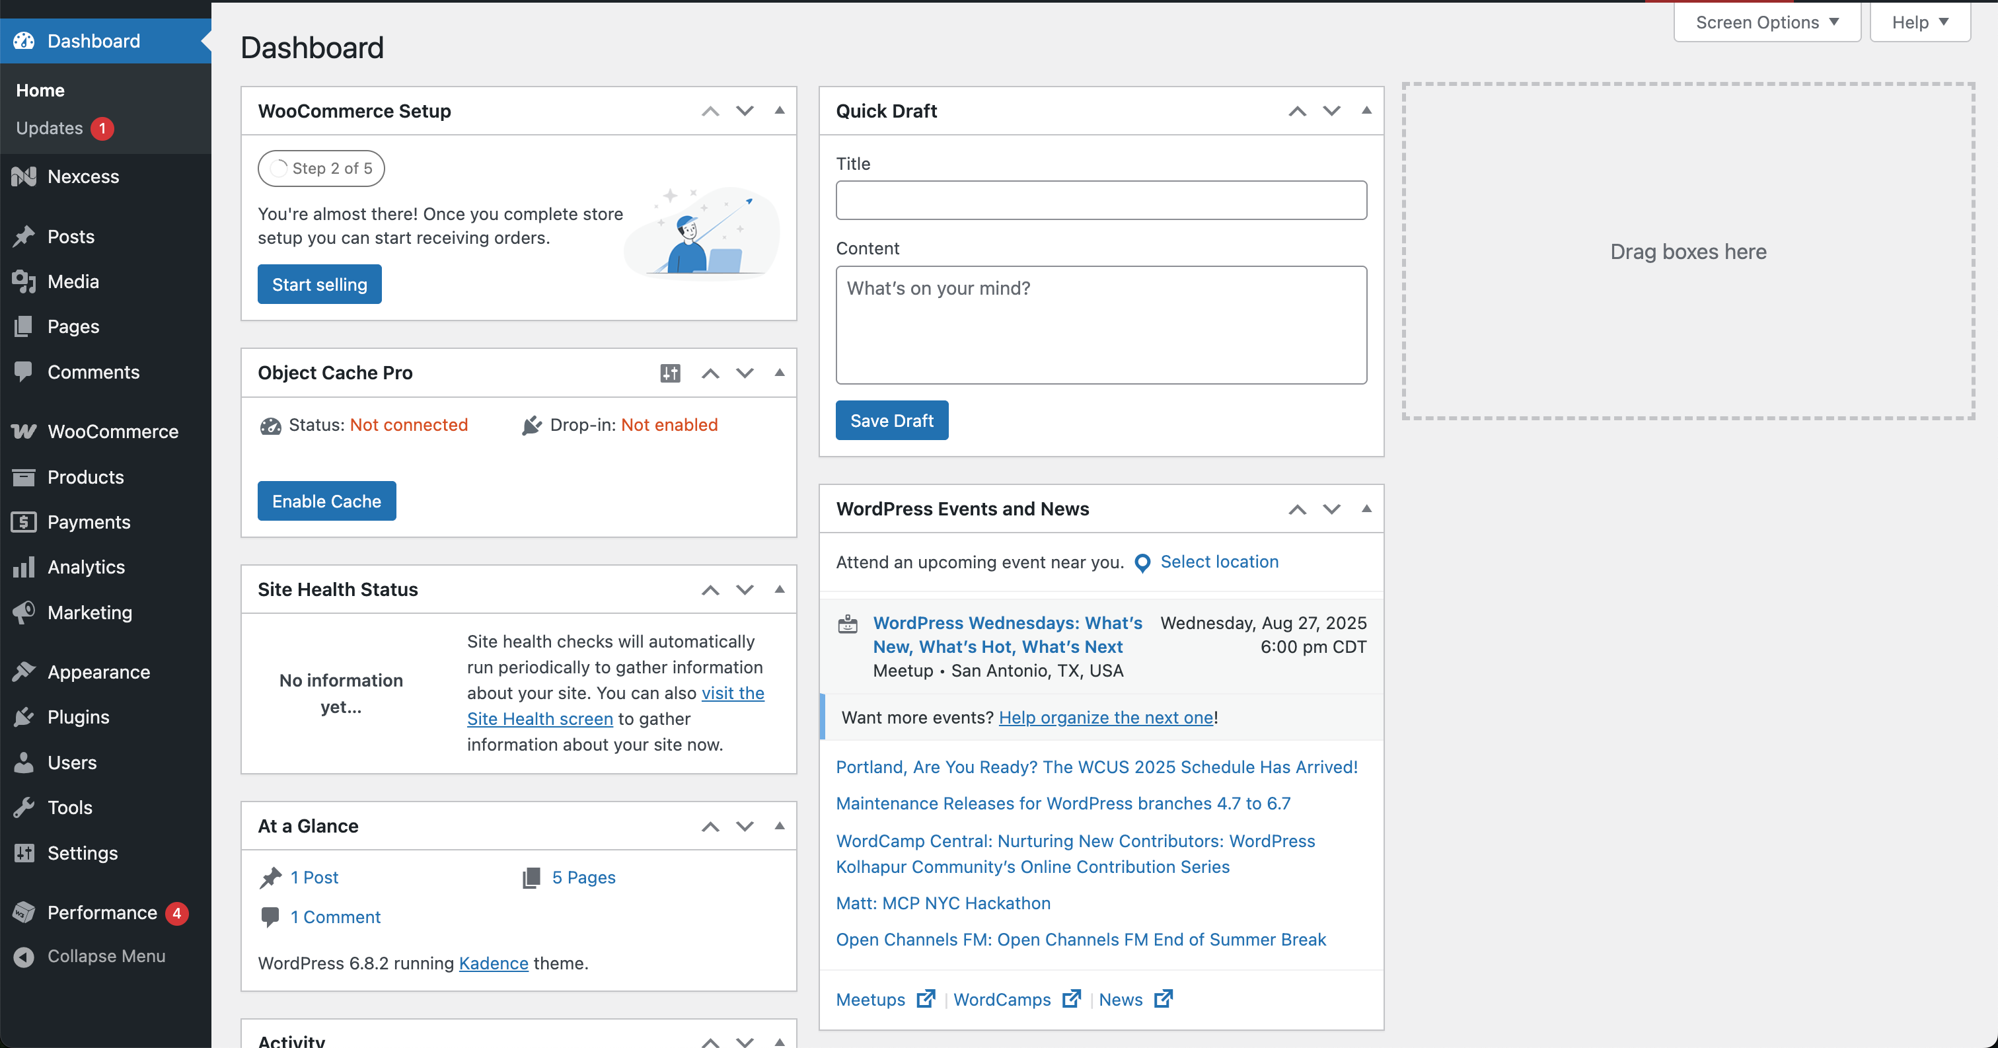The width and height of the screenshot is (1998, 1048).
Task: Move Site Health Status widget down
Action: point(745,589)
